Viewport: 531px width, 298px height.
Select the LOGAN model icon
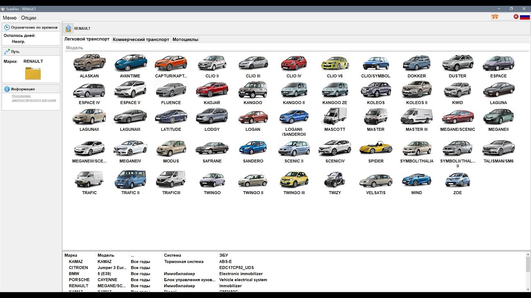253,116
